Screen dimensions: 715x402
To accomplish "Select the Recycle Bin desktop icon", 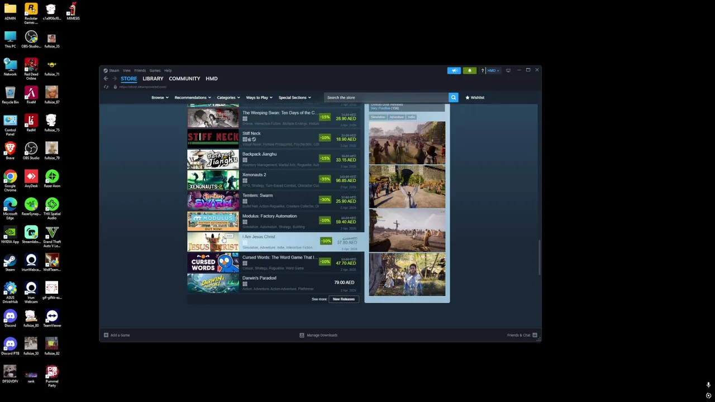I will pos(10,95).
